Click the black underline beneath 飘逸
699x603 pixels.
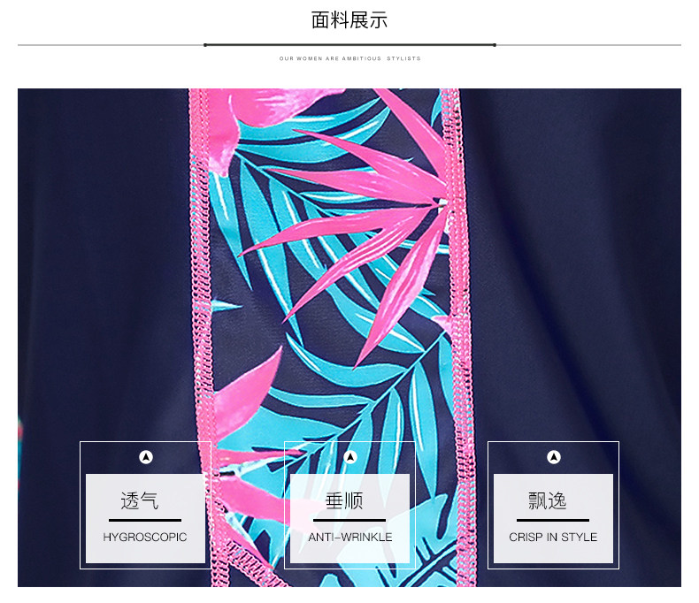[x=553, y=520]
